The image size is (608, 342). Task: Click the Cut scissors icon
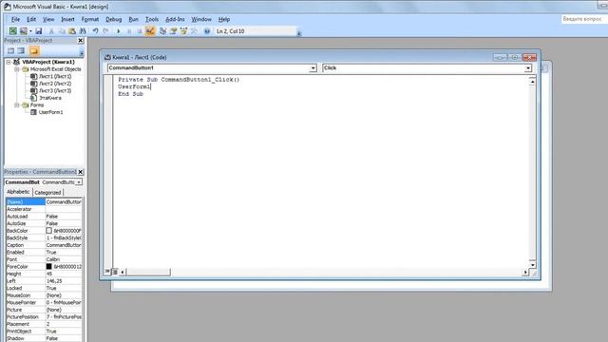pyautogui.click(x=50, y=31)
